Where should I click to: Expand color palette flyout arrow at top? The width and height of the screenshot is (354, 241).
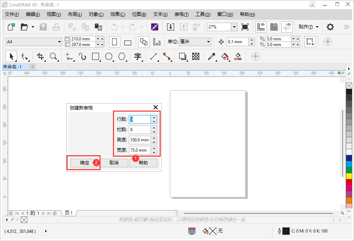349,69
